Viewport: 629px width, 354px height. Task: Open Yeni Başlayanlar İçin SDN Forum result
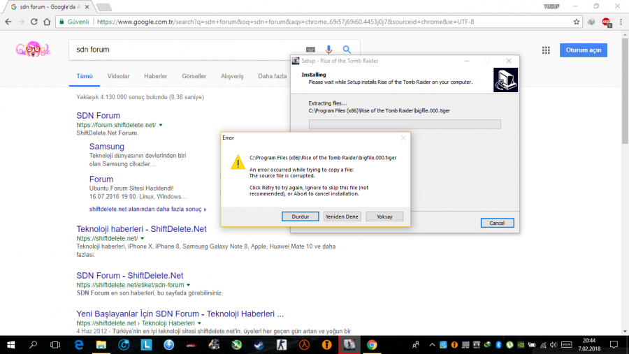tap(180, 314)
